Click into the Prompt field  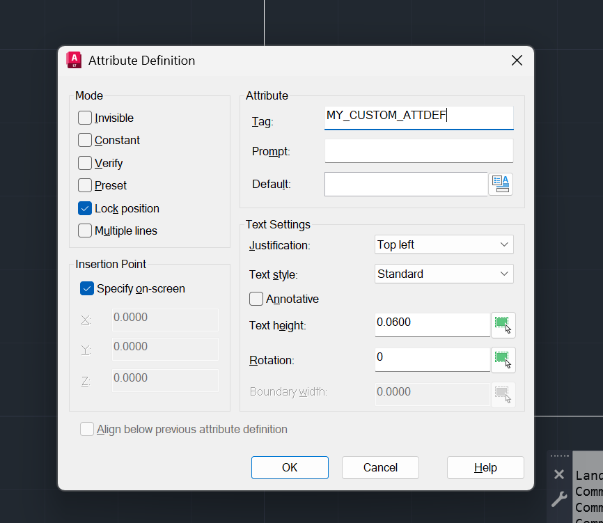point(419,150)
